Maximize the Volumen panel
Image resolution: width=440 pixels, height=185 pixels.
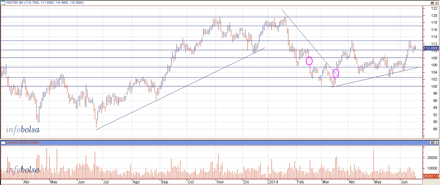432,142
